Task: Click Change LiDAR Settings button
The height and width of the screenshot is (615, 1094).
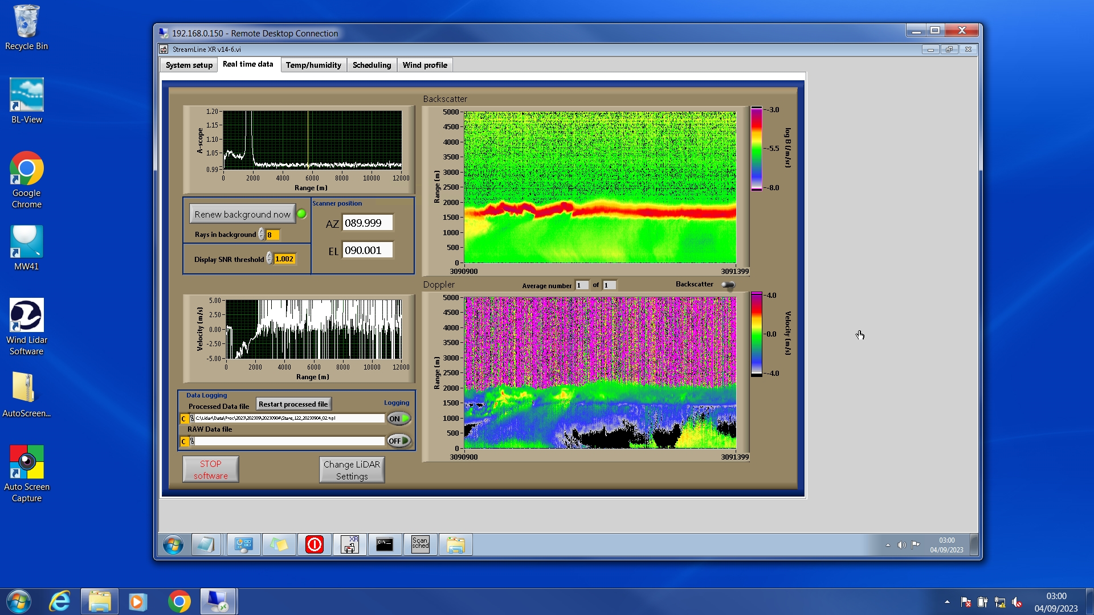Action: [352, 470]
